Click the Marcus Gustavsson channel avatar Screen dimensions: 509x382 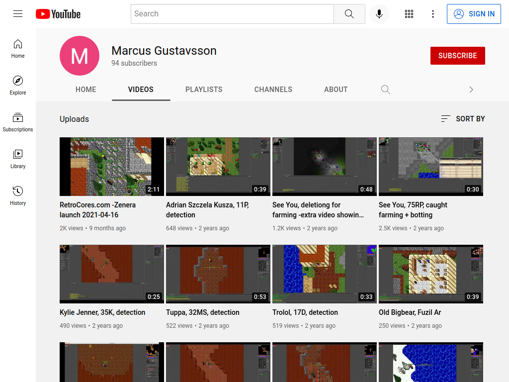coord(80,56)
